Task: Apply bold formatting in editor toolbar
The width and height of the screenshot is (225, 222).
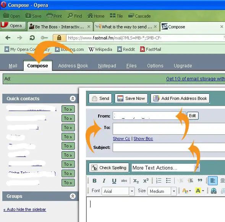Action: pyautogui.click(x=94, y=181)
